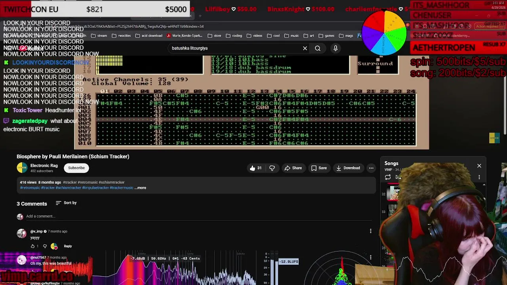
Task: Click the Biosphere video title text
Action: (73, 156)
